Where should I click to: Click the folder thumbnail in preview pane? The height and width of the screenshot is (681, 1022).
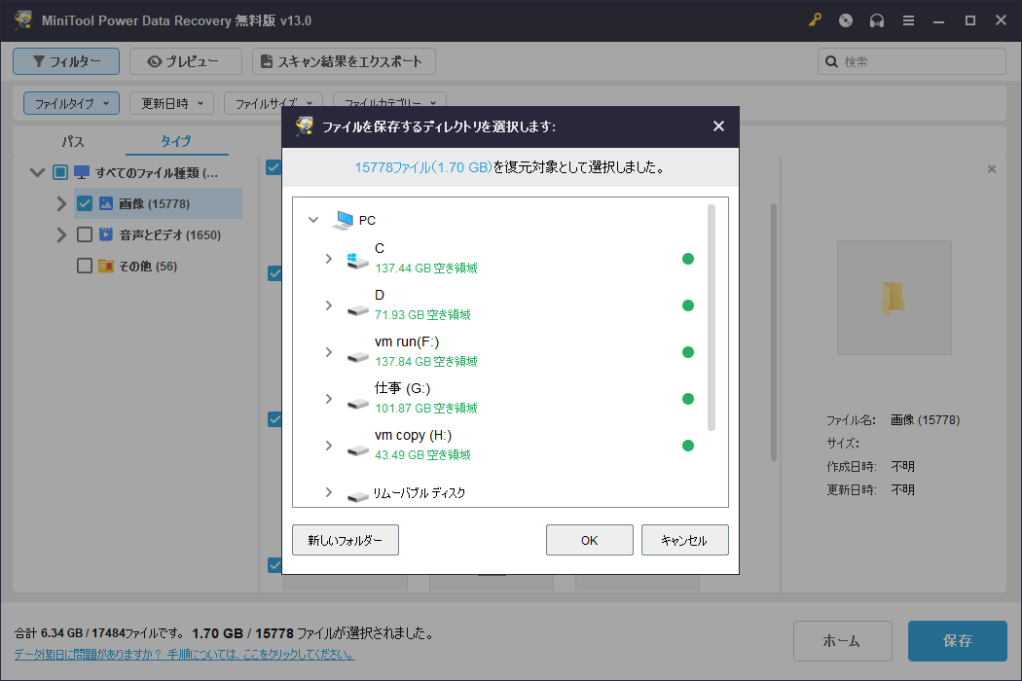click(893, 298)
